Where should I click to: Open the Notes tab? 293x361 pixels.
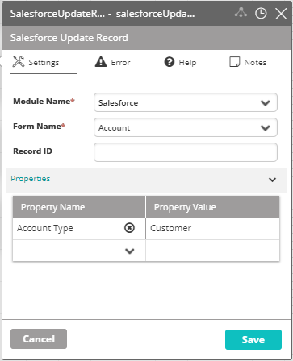248,63
